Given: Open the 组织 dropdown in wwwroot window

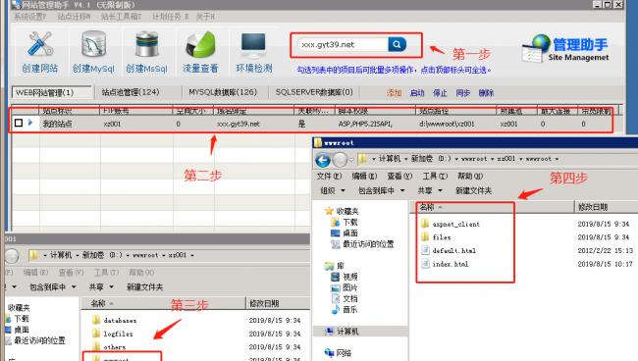Looking at the screenshot, I should [333, 190].
